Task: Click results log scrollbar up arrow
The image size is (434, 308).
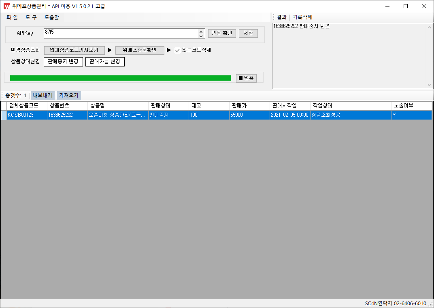Action: point(429,27)
